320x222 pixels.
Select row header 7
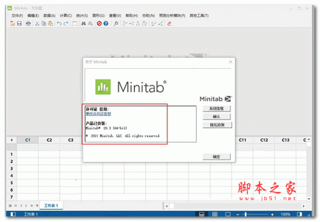coord(12,197)
